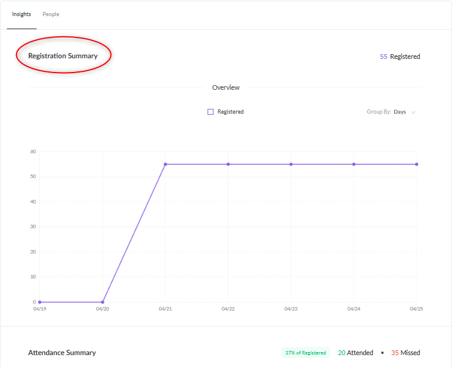Open the 35 Missed count

pos(406,353)
